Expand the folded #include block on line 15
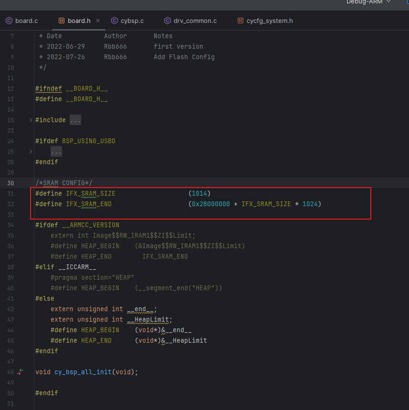 click(x=31, y=120)
